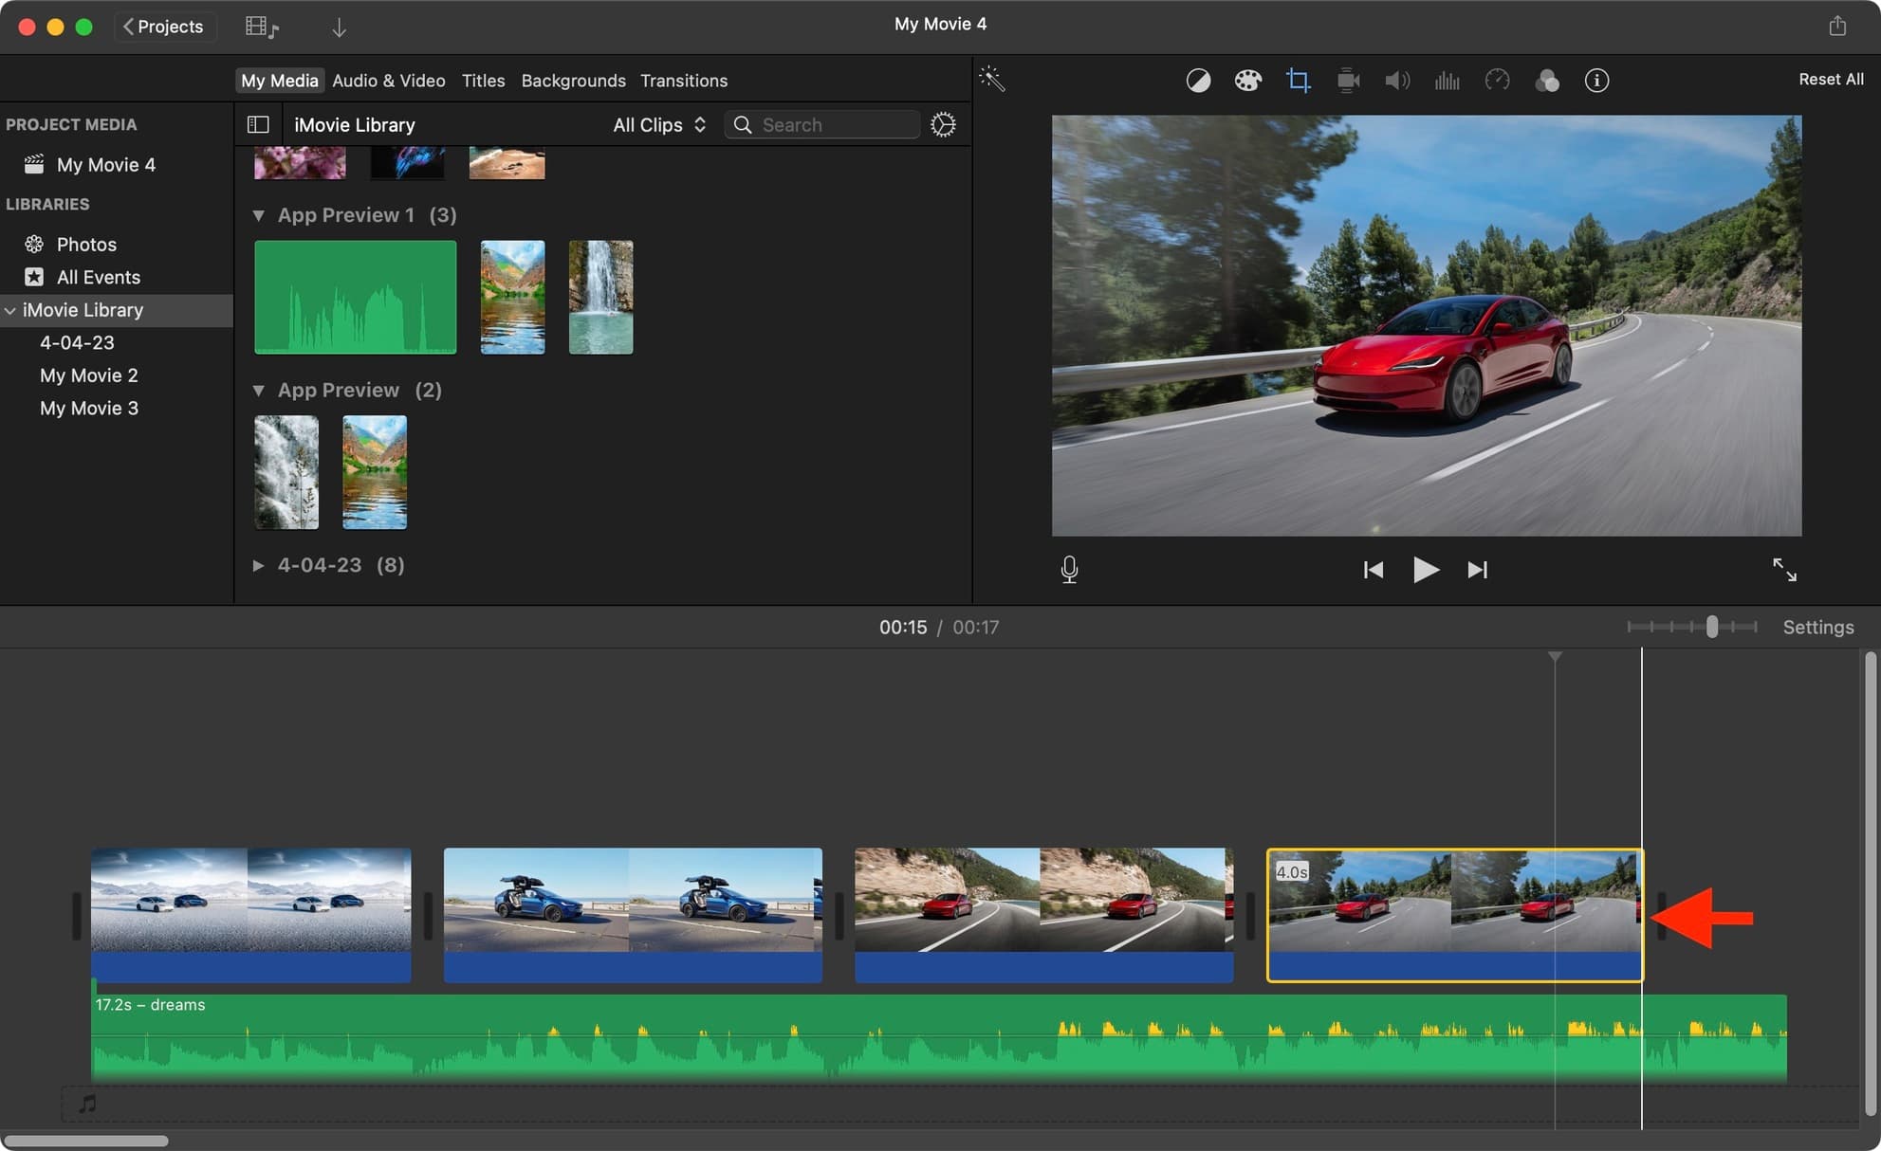The image size is (1881, 1151).
Task: Activate the voiceover microphone
Action: tap(1069, 569)
